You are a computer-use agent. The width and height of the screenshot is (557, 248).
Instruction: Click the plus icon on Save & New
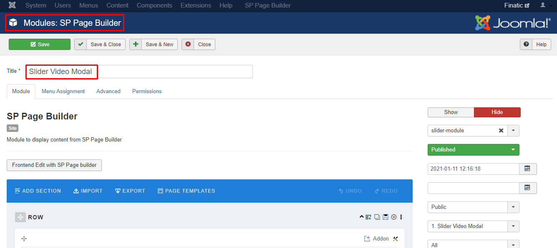136,44
